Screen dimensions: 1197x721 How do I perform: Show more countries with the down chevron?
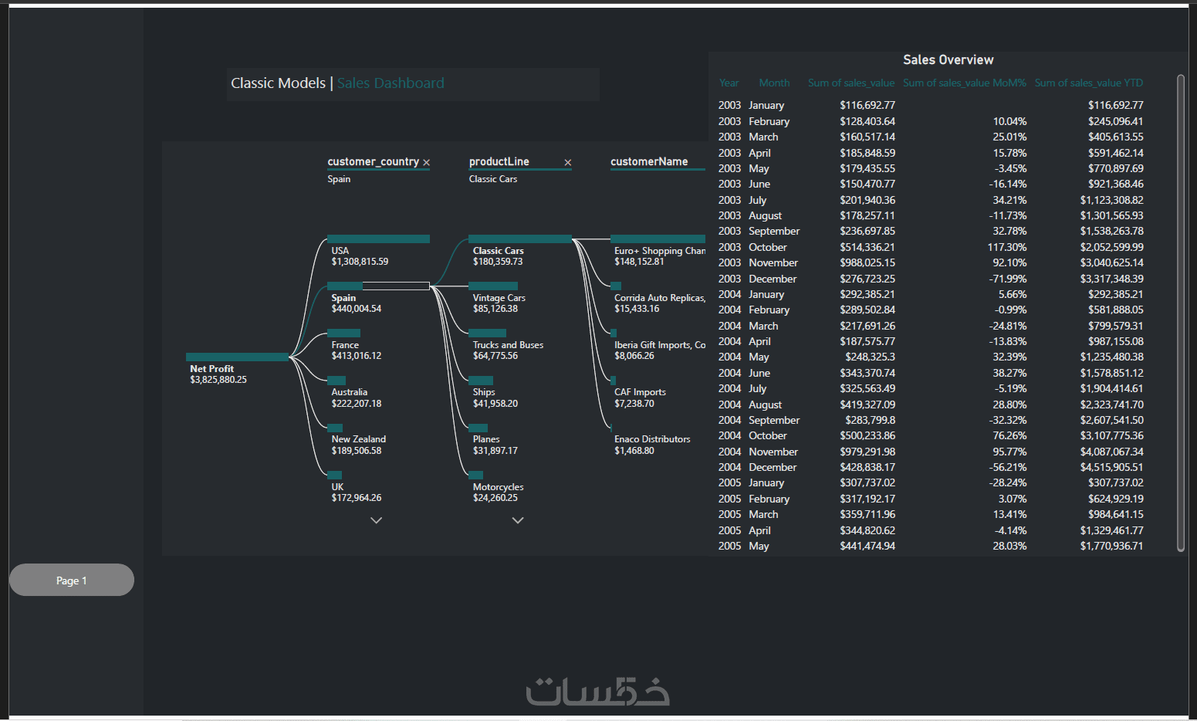377,520
